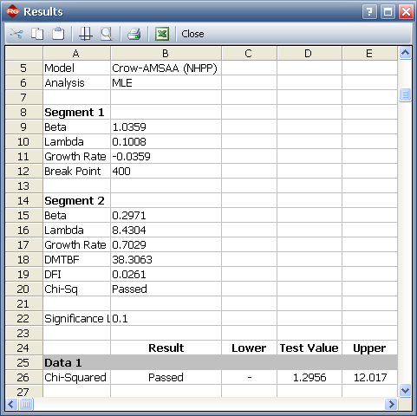
Task: Click the help question mark button
Action: [x=369, y=12]
